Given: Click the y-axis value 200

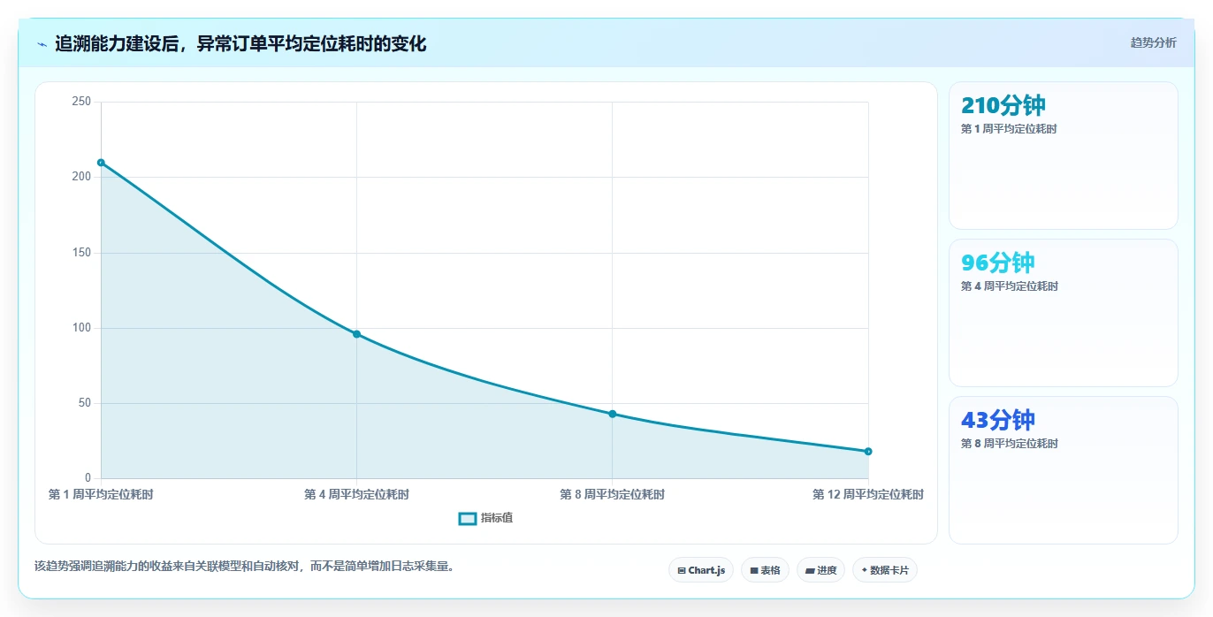Looking at the screenshot, I should pos(81,177).
